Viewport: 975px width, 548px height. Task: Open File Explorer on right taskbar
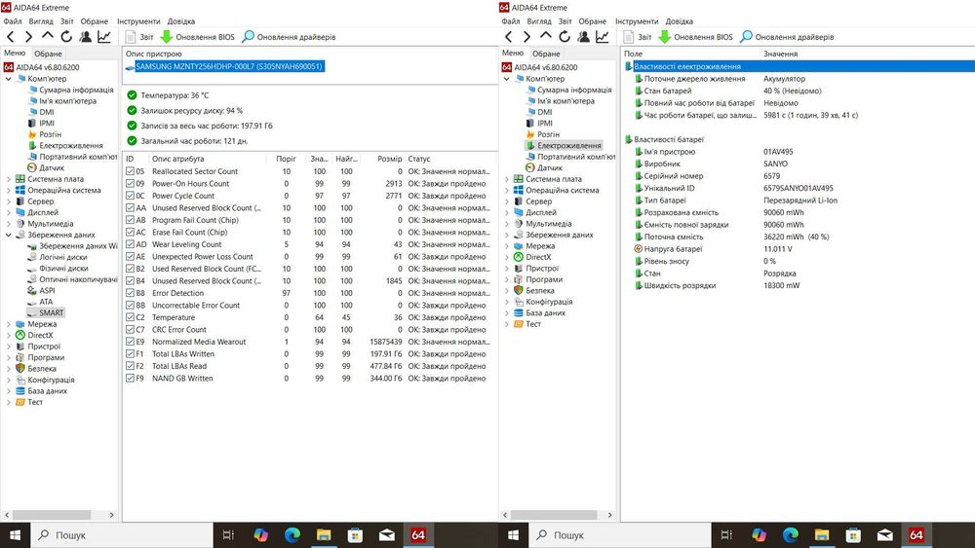822,535
